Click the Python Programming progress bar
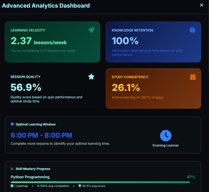The image size is (209, 192). (100, 182)
